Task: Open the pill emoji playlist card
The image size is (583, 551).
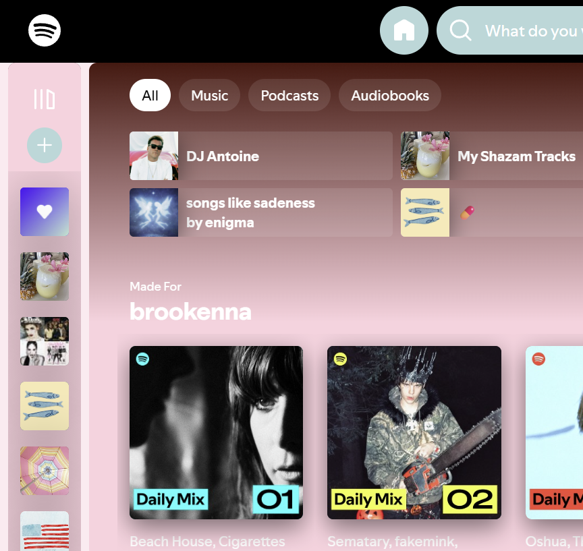Action: pos(491,212)
